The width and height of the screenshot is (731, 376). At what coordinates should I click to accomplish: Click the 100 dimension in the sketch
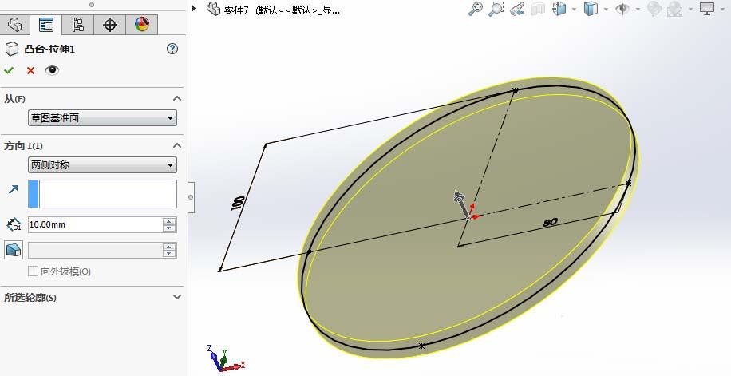(x=238, y=203)
